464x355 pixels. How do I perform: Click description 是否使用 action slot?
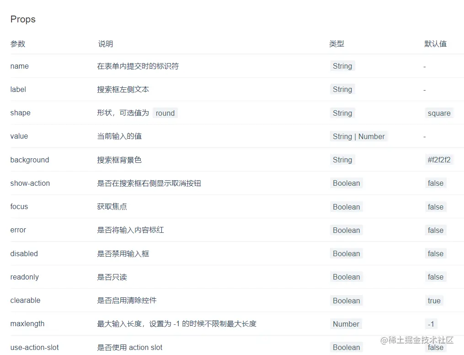coord(130,348)
